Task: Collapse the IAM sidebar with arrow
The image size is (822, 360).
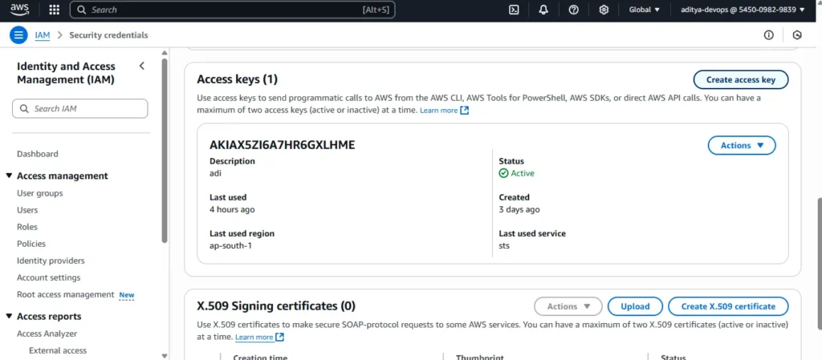Action: 142,66
